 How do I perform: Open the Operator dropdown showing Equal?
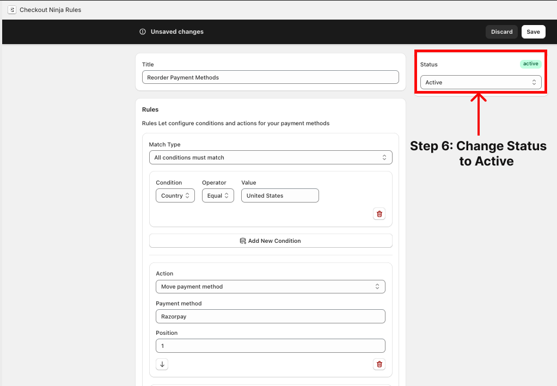pos(218,195)
